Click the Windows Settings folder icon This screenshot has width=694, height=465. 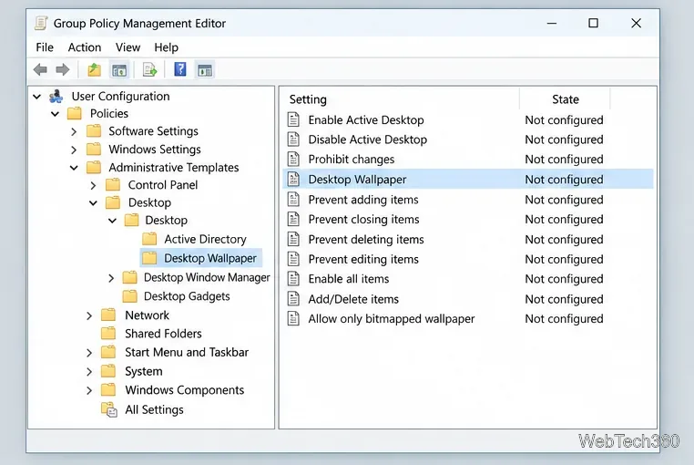tap(94, 149)
